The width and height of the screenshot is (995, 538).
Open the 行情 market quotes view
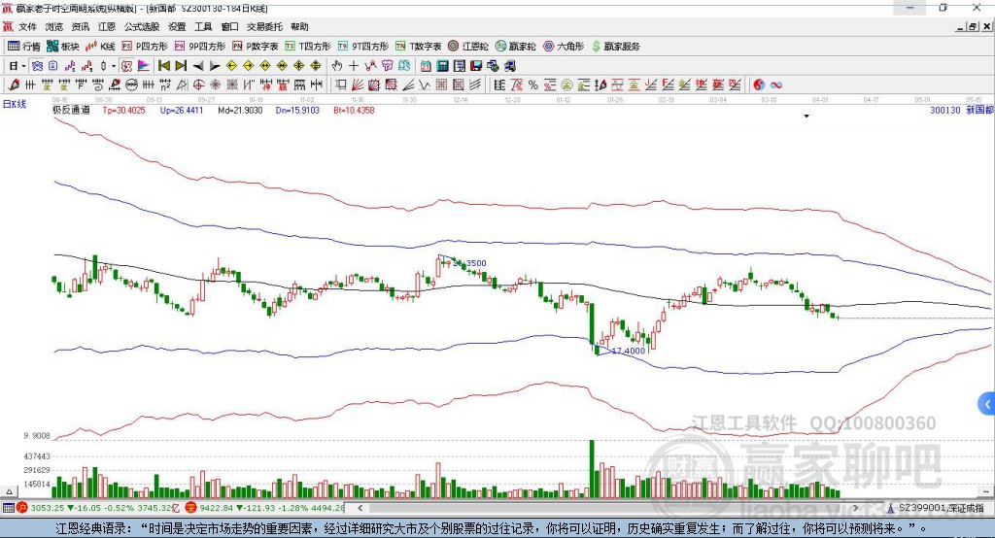(24, 47)
